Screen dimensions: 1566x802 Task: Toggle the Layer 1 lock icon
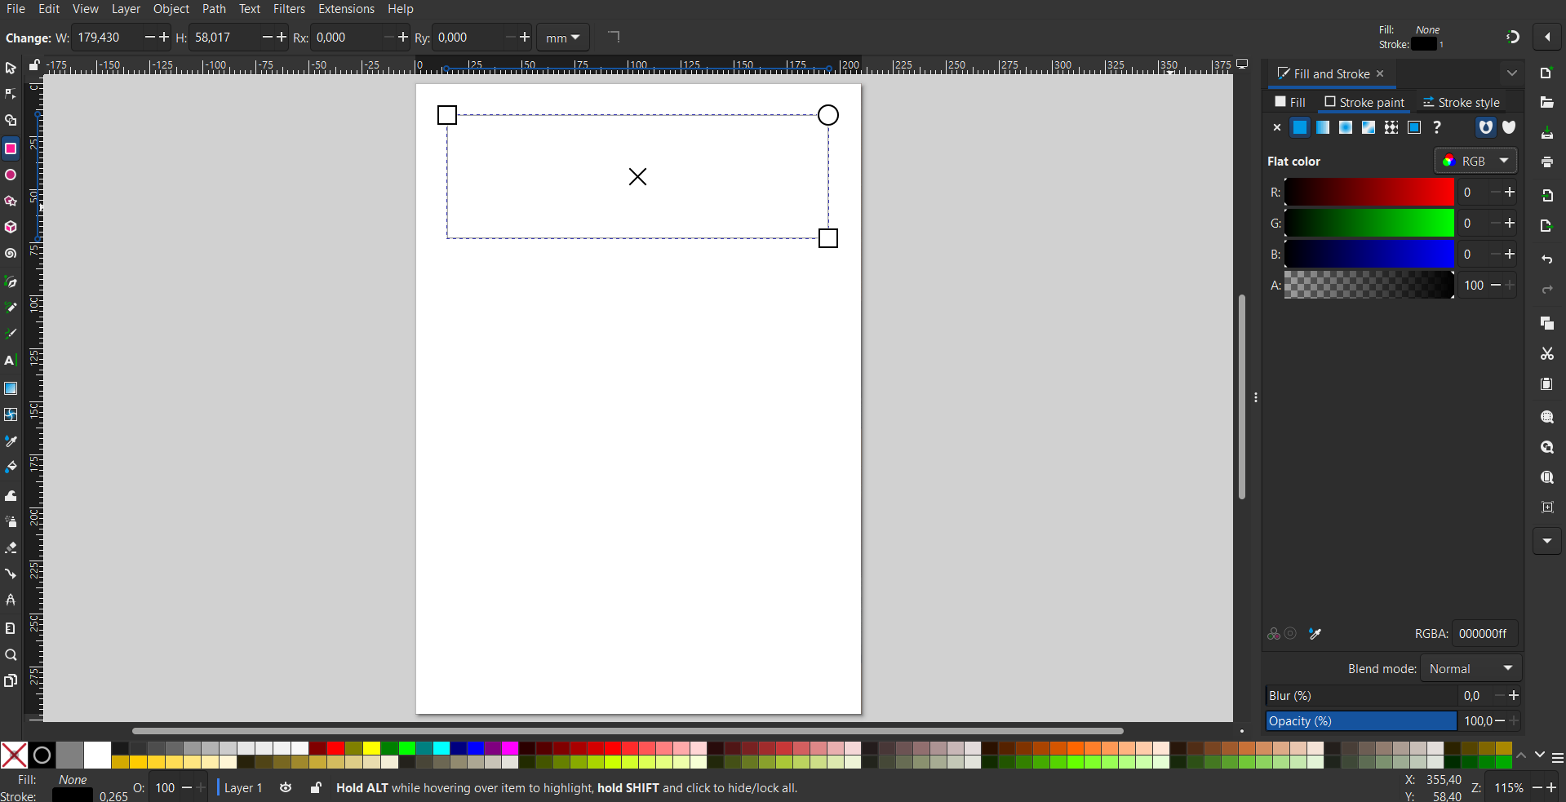pyautogui.click(x=316, y=787)
